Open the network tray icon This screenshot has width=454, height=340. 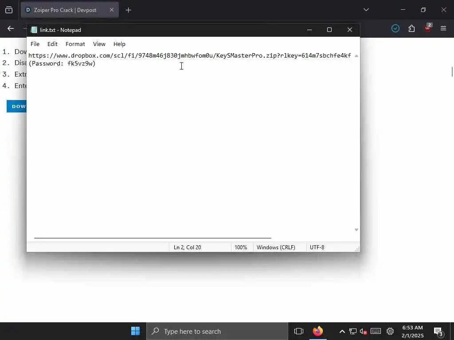pos(352,331)
